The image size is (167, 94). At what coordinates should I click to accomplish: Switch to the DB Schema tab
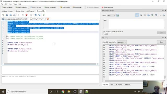119,84
